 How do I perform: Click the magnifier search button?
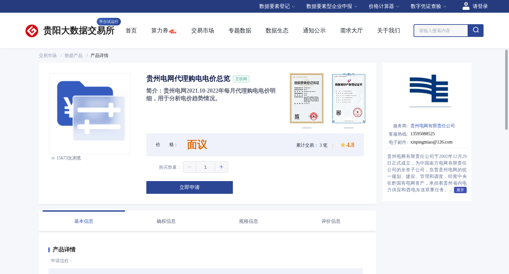(476, 31)
